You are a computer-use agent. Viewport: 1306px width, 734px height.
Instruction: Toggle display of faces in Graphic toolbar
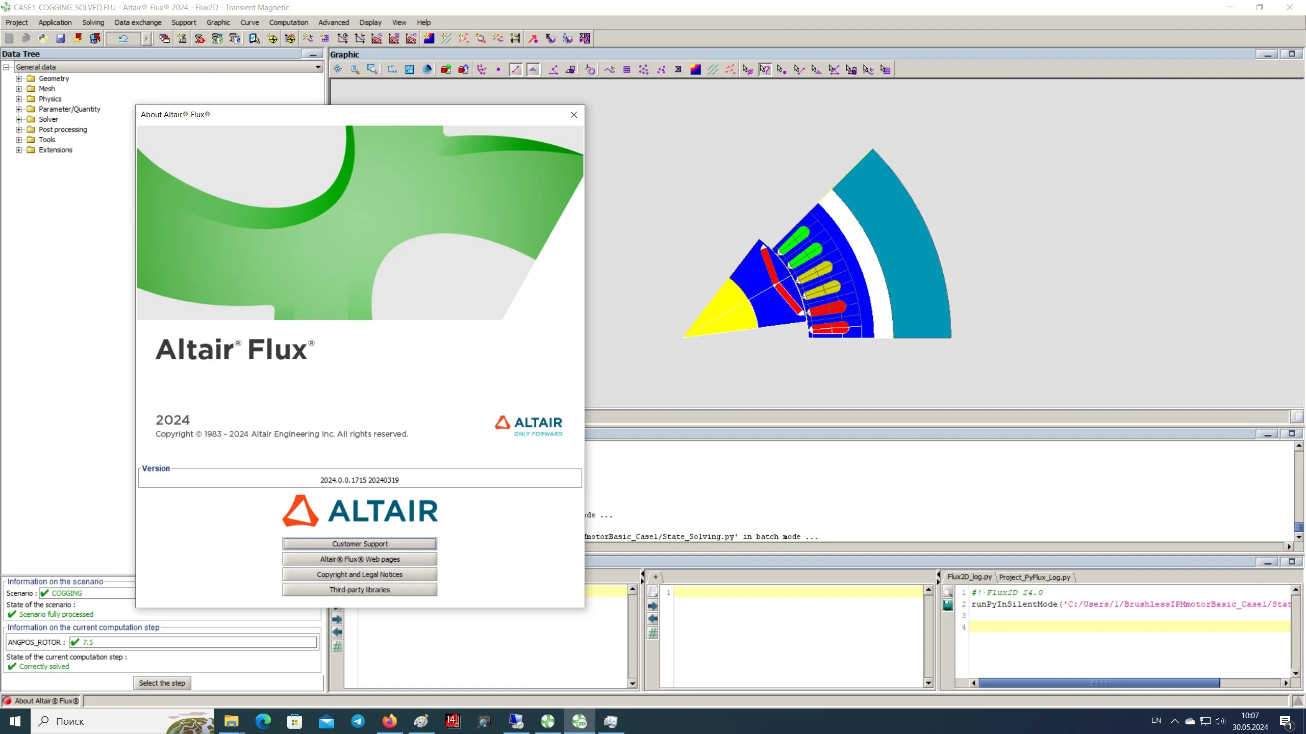tap(533, 69)
